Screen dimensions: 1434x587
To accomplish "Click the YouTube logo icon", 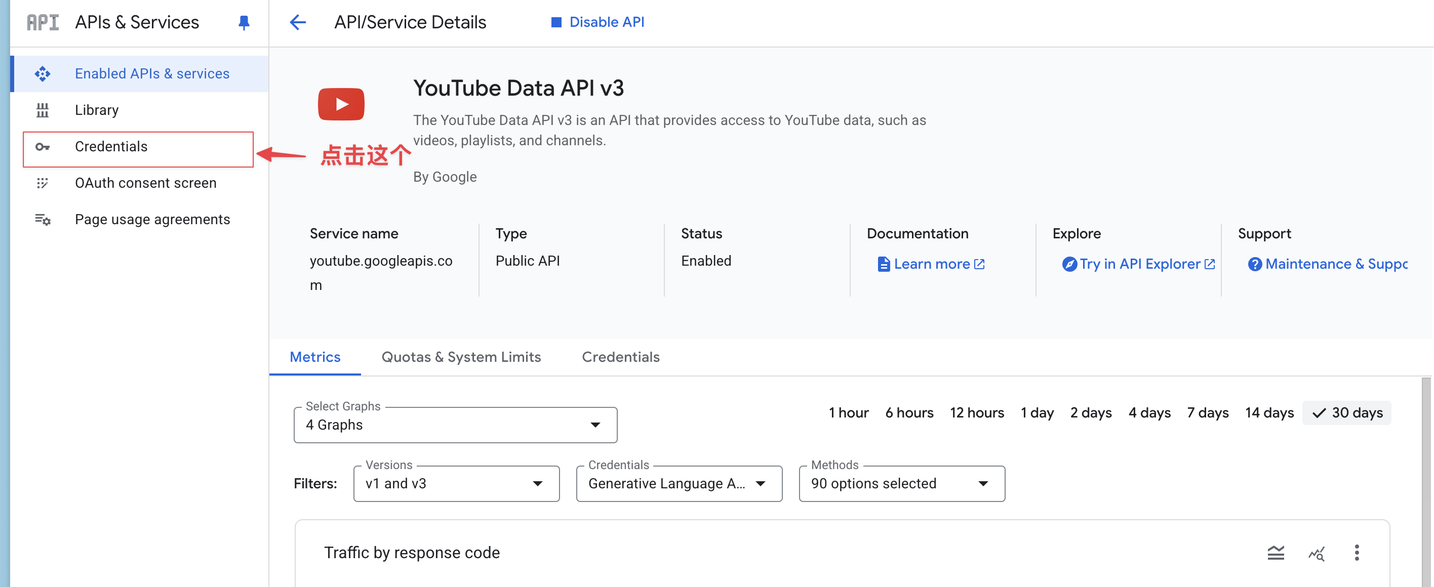I will (341, 104).
